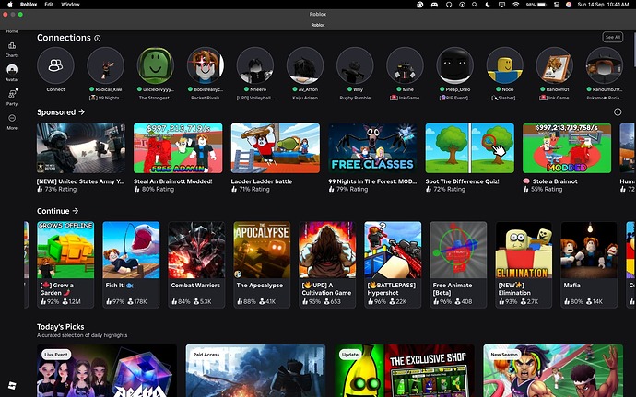Open Pleap_Oreo's connection avatar

[454, 65]
